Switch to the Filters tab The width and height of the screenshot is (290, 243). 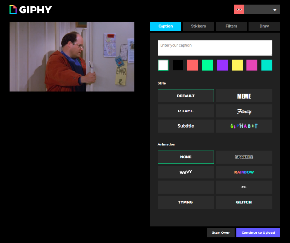[232, 26]
